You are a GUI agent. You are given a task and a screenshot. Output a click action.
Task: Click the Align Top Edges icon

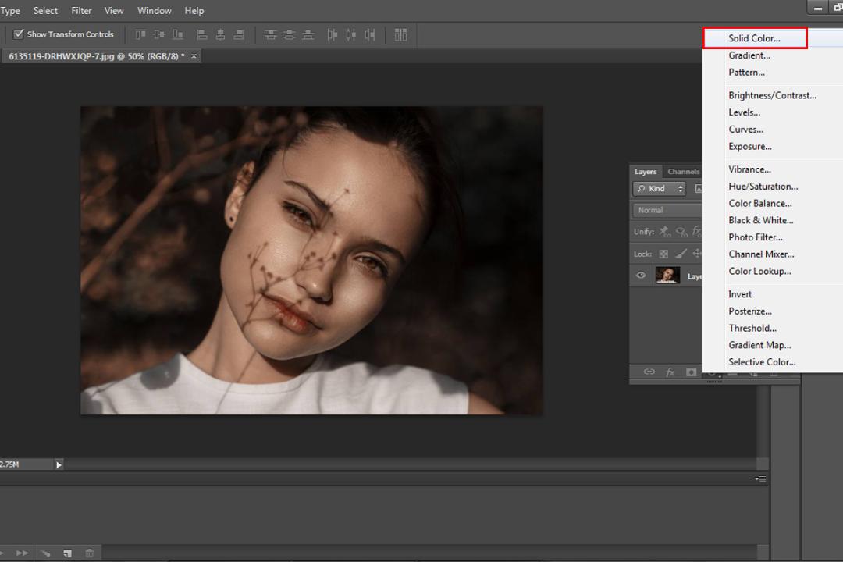(140, 35)
